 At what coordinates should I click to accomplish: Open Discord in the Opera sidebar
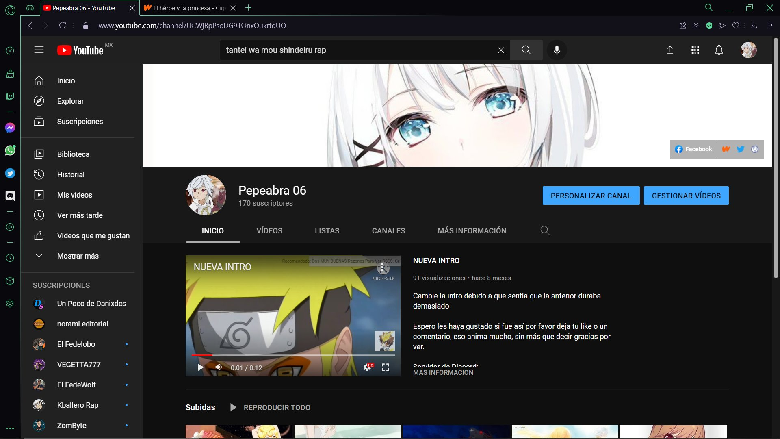point(10,196)
